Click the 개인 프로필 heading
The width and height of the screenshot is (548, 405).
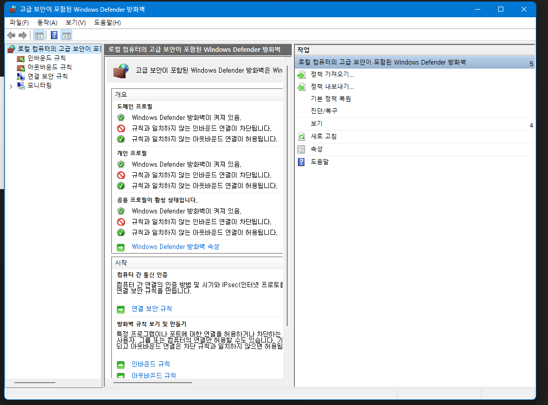pos(132,153)
